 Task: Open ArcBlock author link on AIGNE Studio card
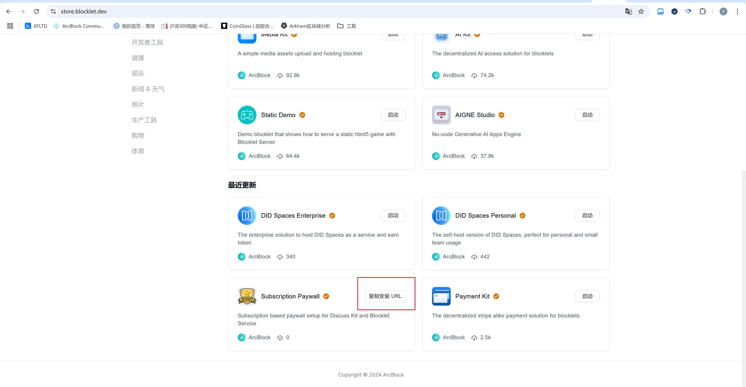point(454,156)
